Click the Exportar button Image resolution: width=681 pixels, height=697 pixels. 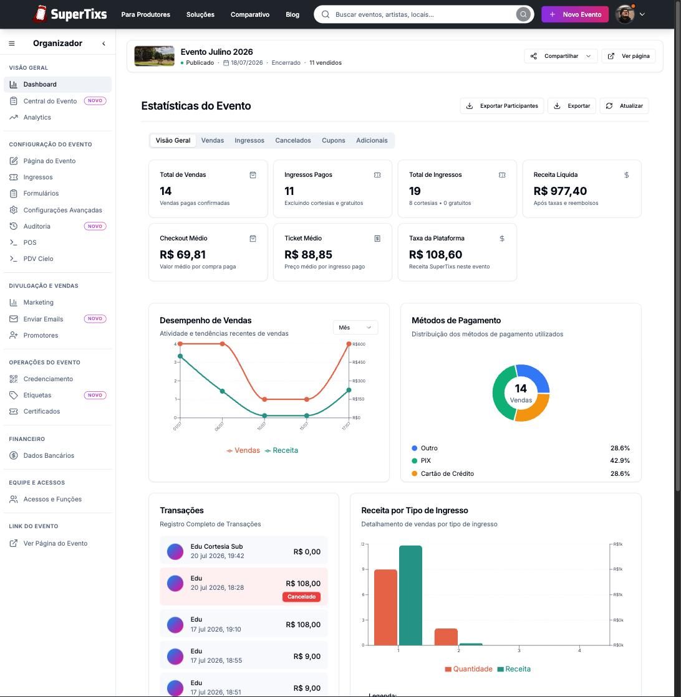point(571,106)
